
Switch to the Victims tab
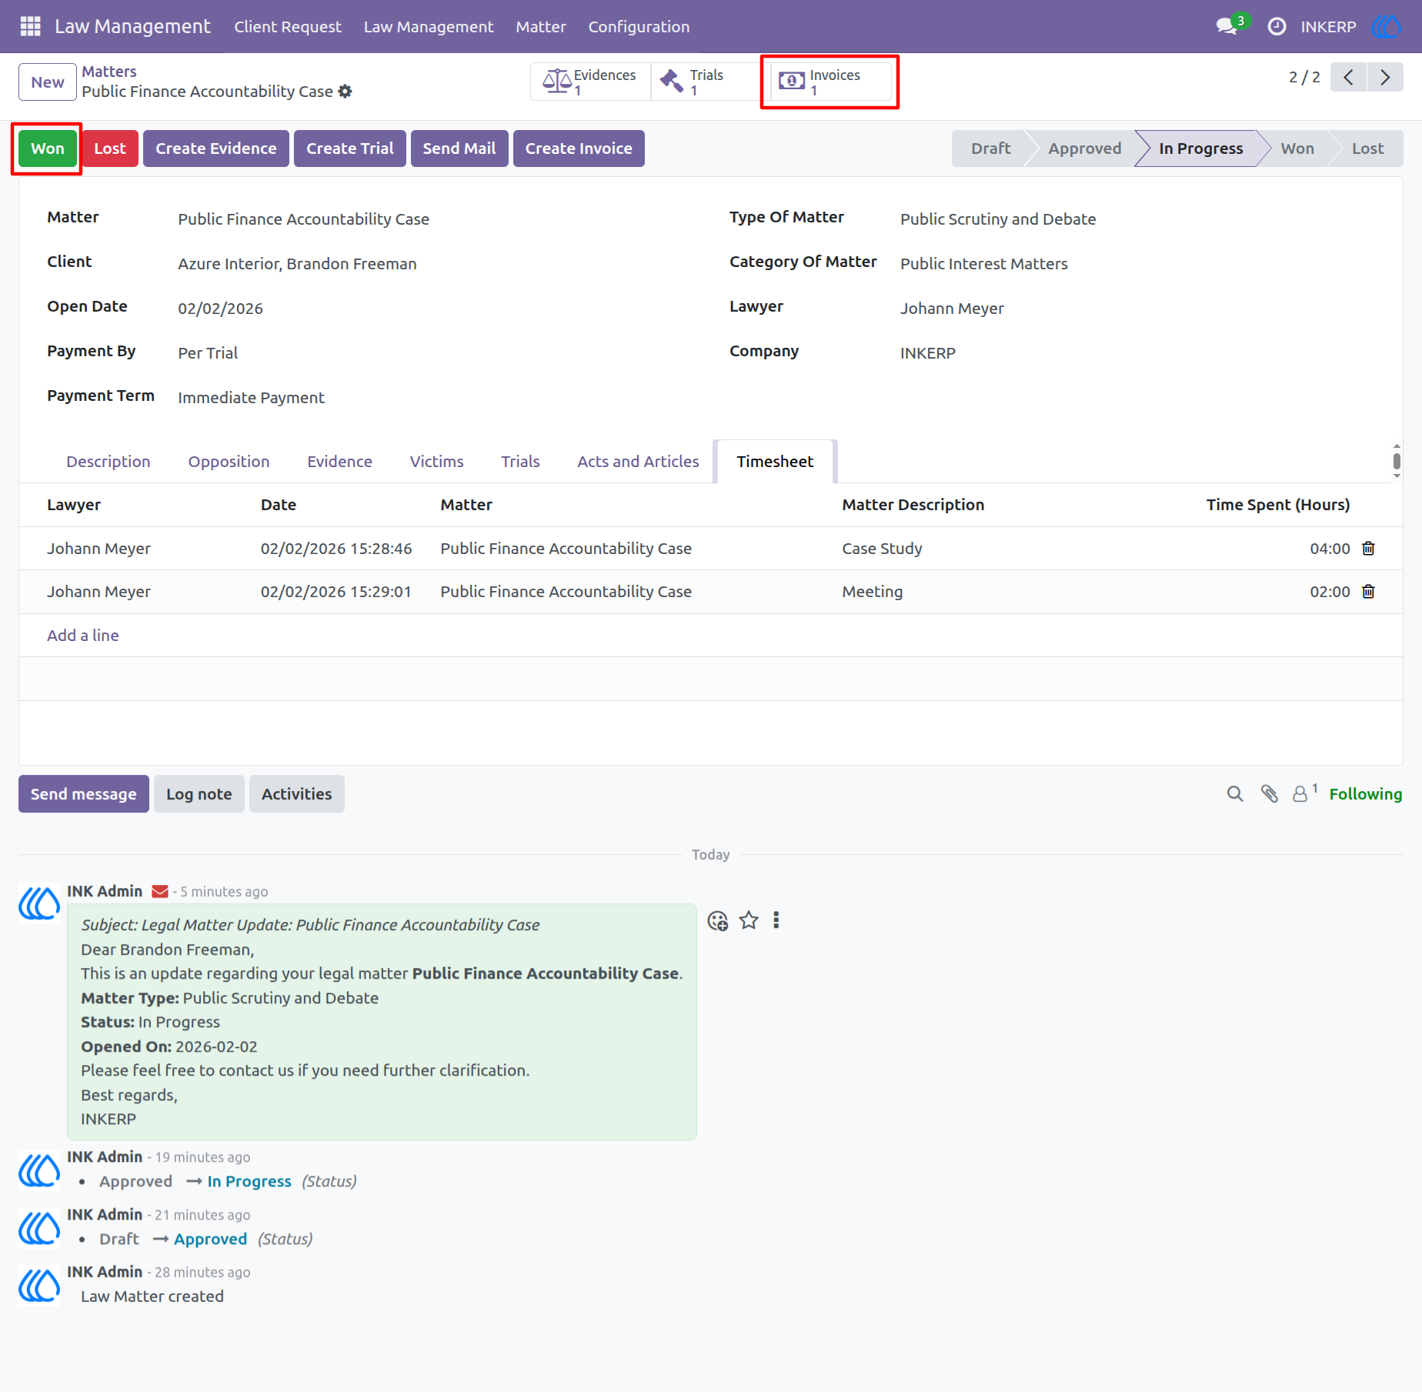[x=436, y=461]
